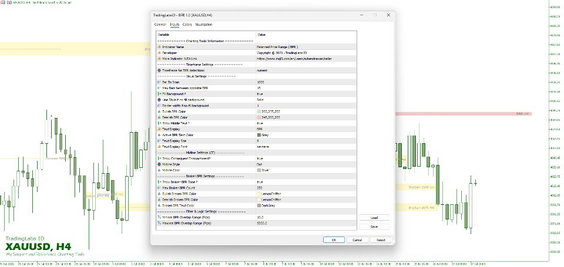
Task: Click the boolean icon beside Show Middle Text ?
Action: tap(159, 123)
